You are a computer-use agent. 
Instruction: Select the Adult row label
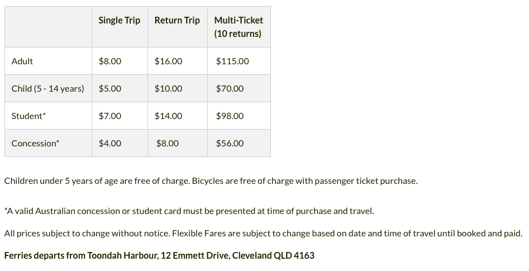pos(22,61)
